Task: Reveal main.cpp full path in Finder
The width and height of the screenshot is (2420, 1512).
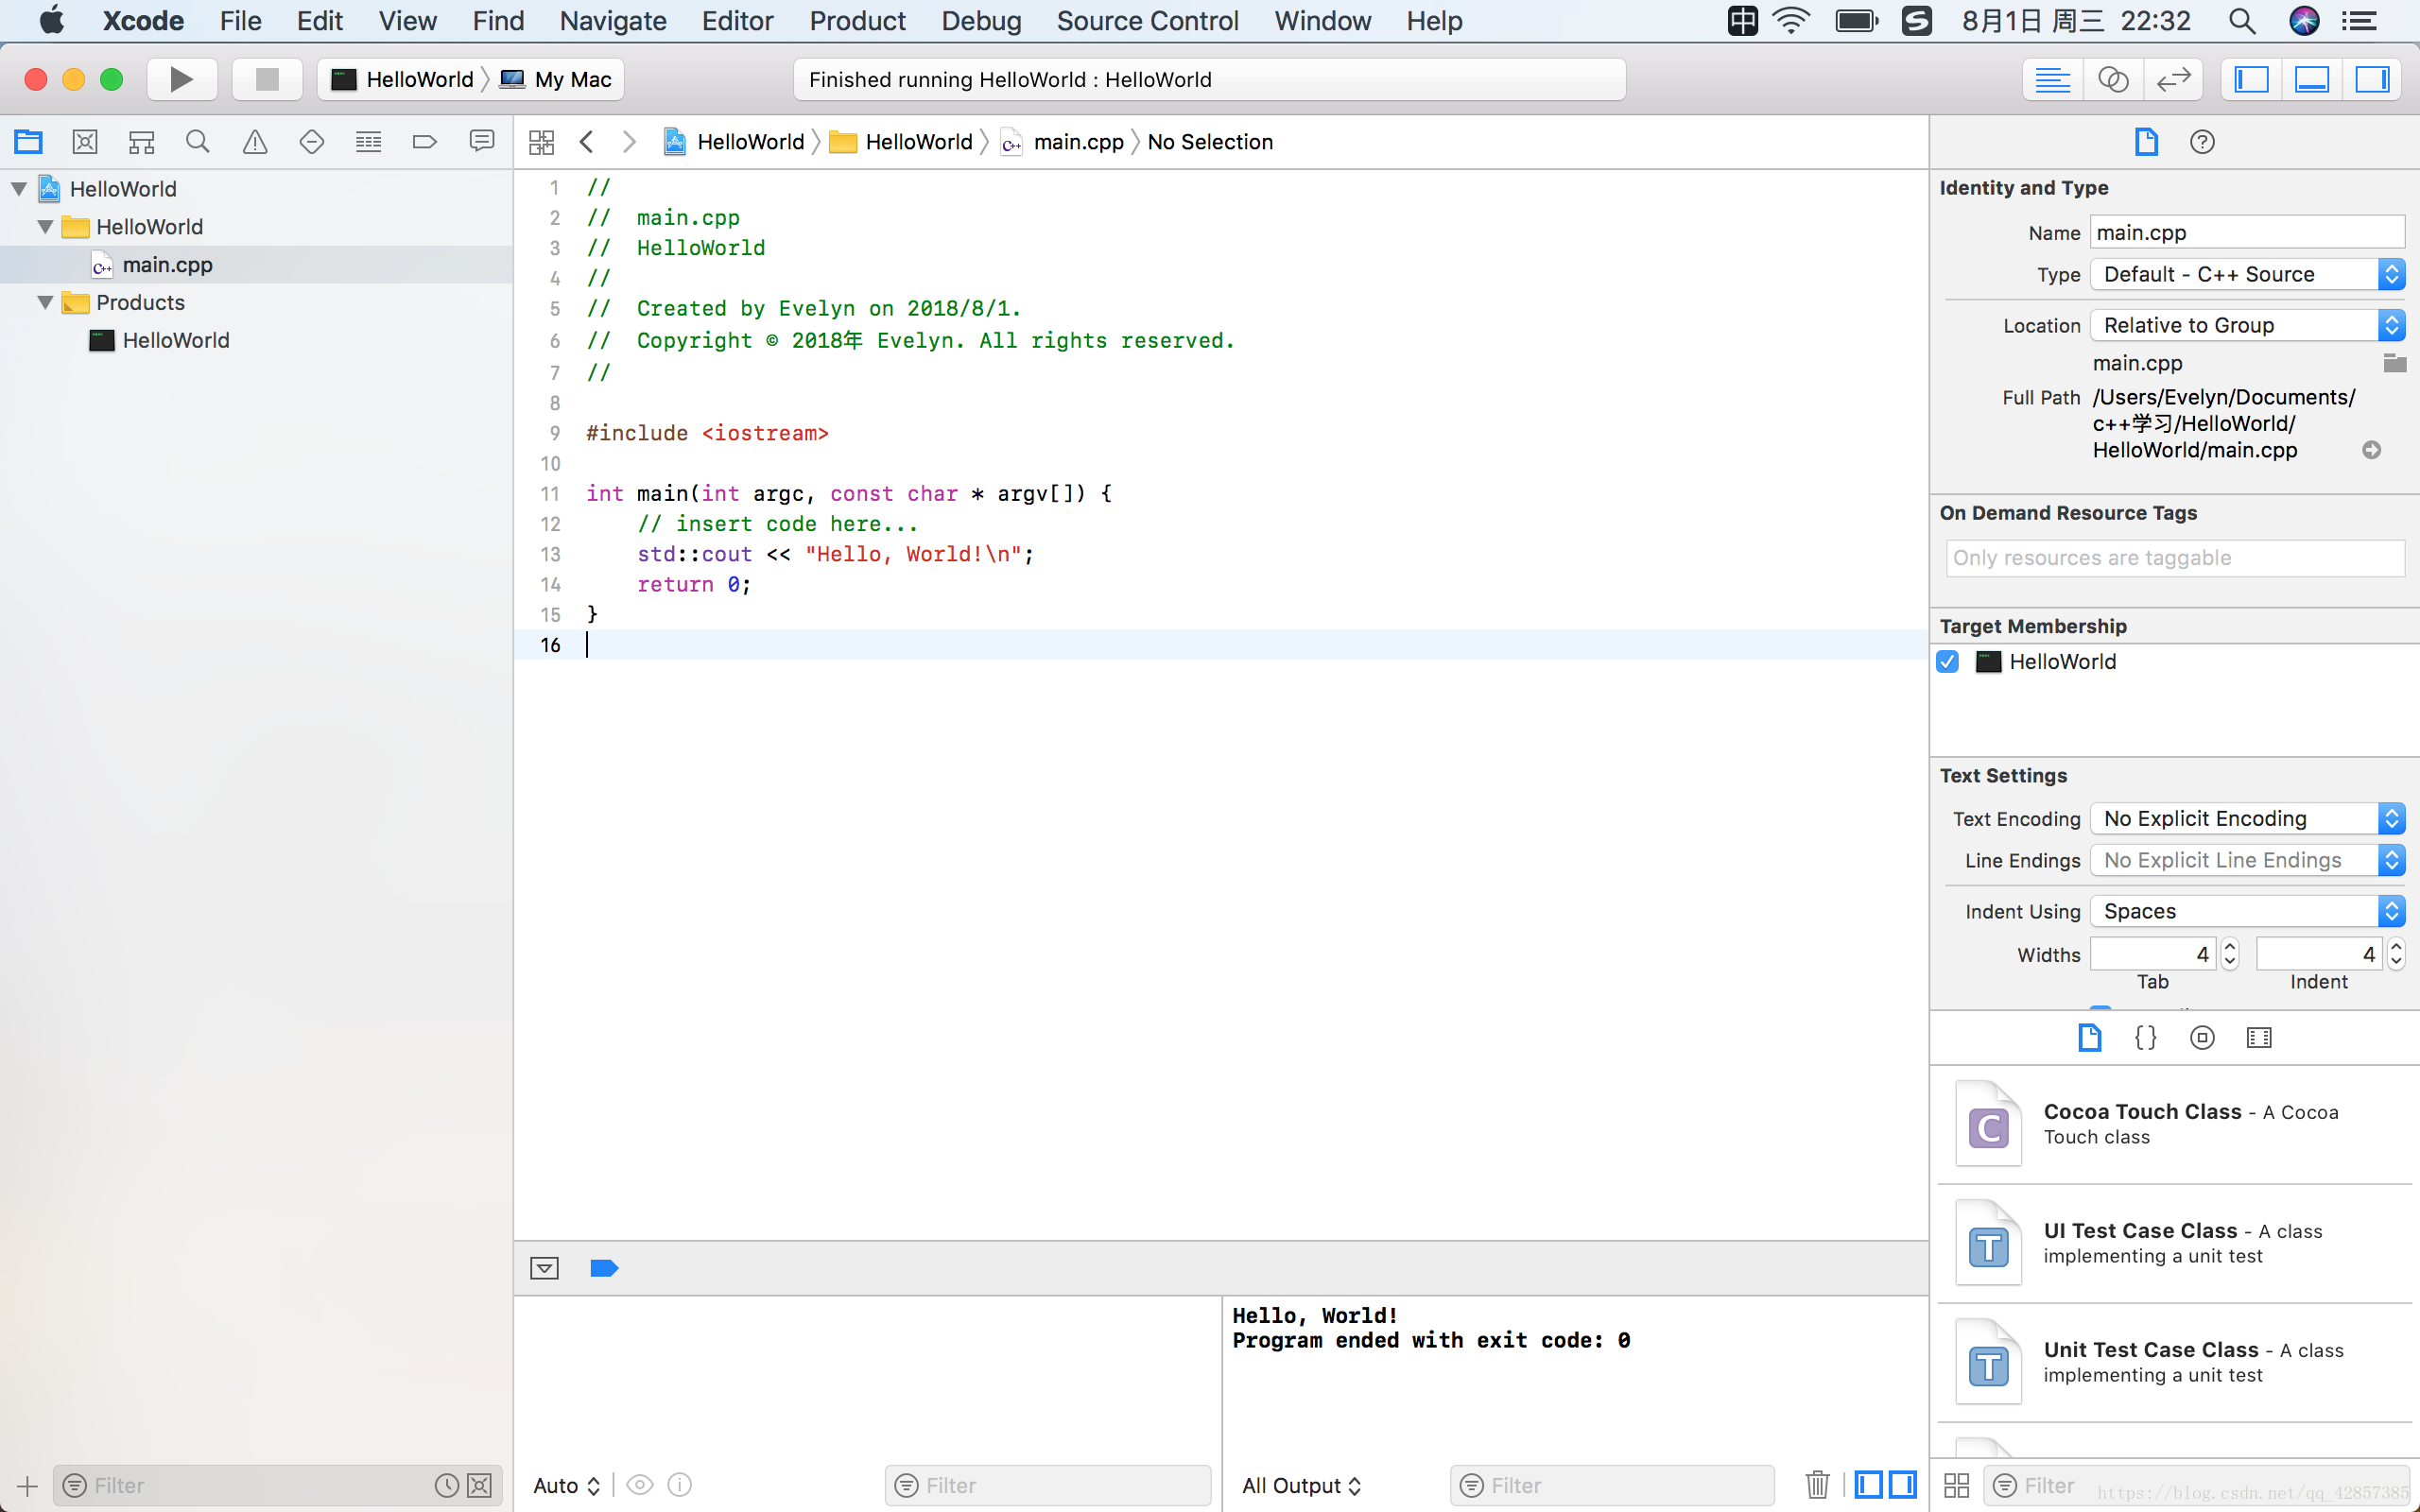Action: (2371, 450)
